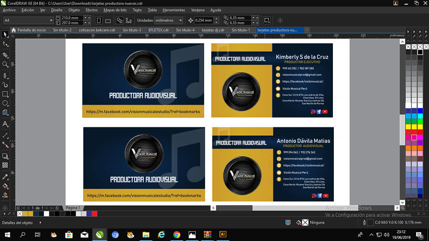Expand Detalles del objeto arrow

pos(40,222)
